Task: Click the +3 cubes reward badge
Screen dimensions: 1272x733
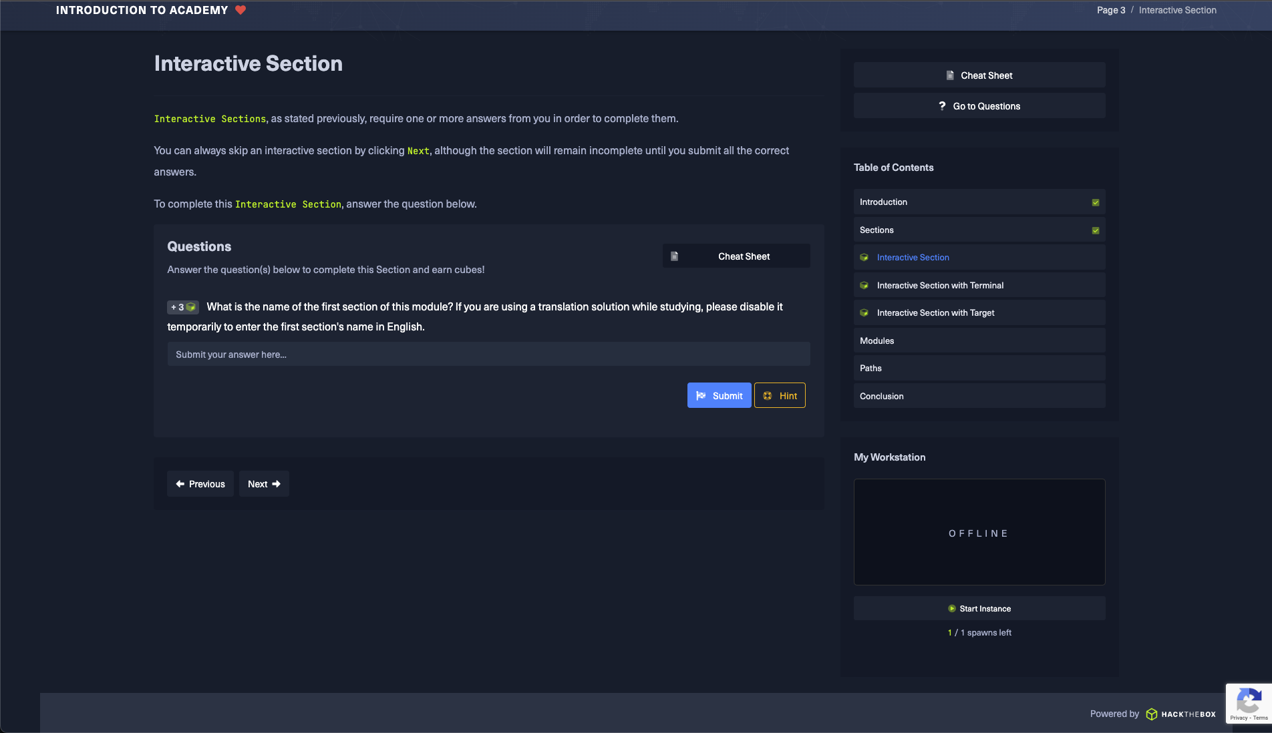Action: click(x=182, y=307)
